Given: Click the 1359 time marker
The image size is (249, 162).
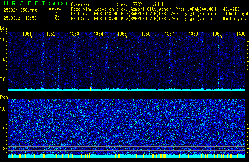Looking at the screenshot, I should (x=217, y=34).
